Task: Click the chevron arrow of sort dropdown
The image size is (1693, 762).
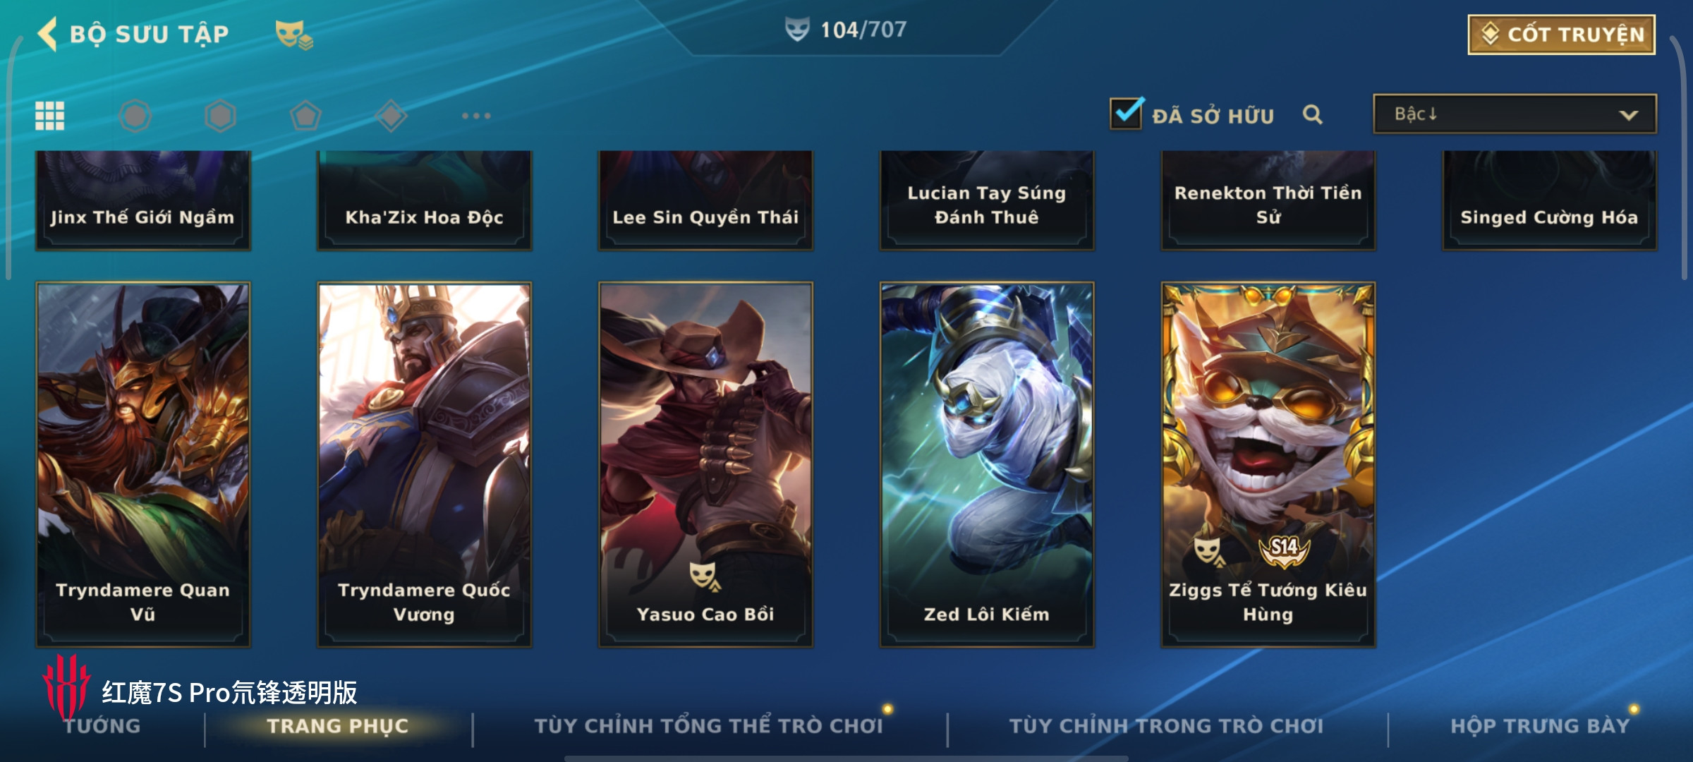Action: (x=1628, y=115)
